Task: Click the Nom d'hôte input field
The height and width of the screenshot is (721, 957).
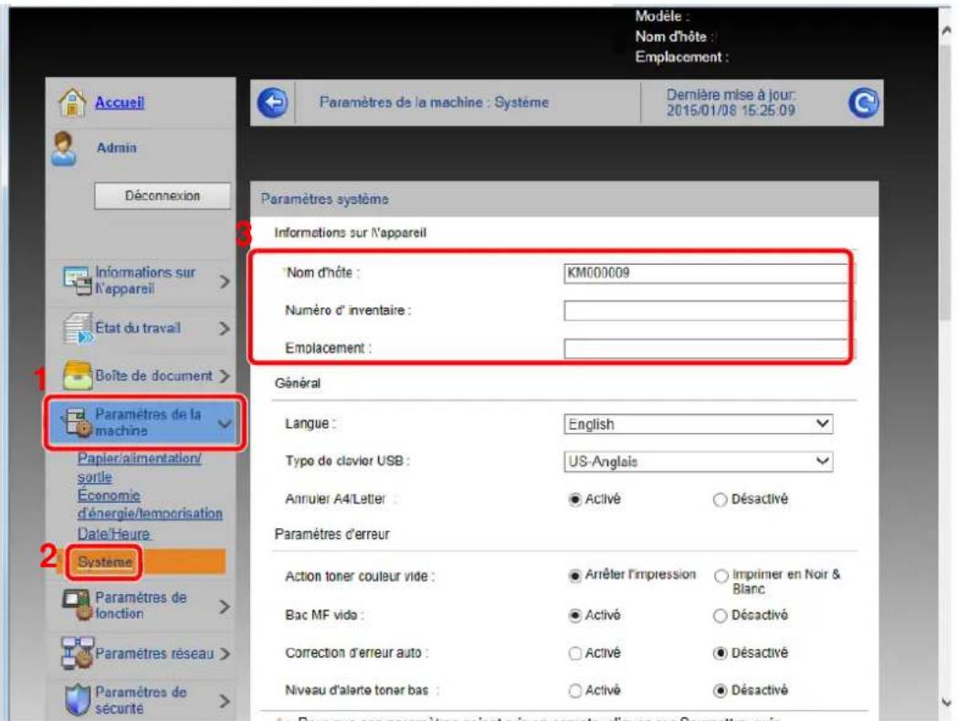Action: tap(708, 273)
